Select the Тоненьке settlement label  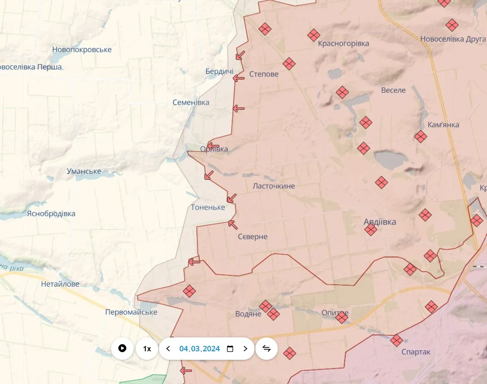click(208, 207)
